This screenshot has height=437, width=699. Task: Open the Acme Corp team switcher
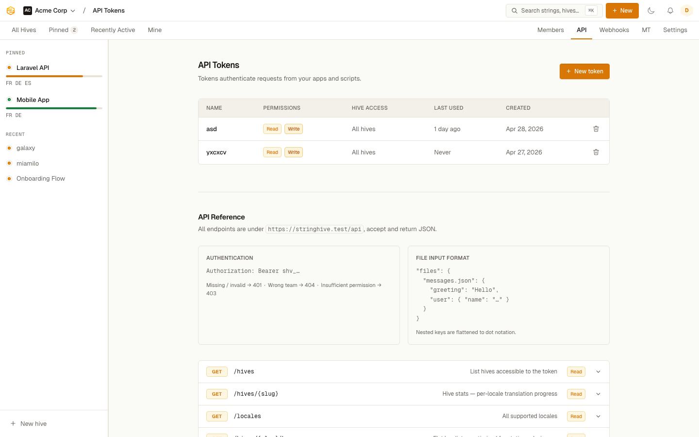[50, 11]
